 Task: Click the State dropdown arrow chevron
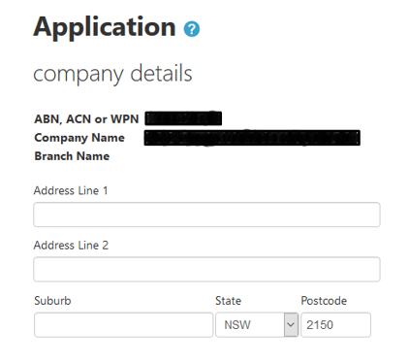(291, 325)
